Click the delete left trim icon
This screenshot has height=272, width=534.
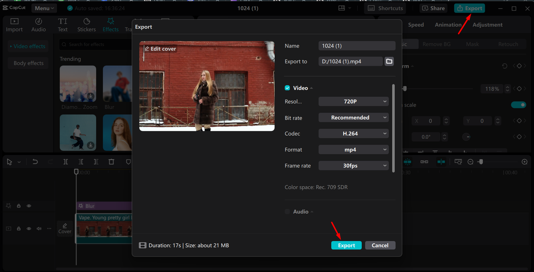pos(81,162)
